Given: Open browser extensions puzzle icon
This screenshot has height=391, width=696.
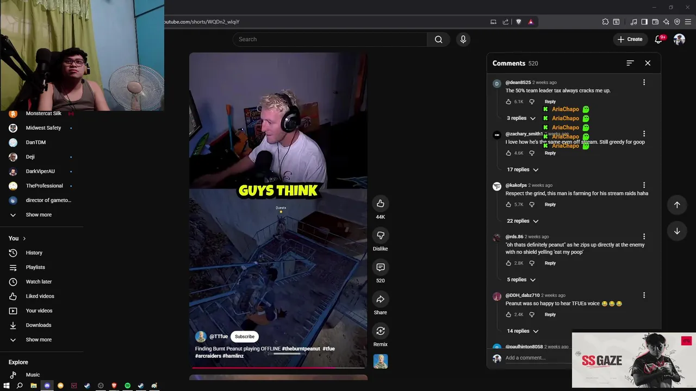Looking at the screenshot, I should click(605, 22).
